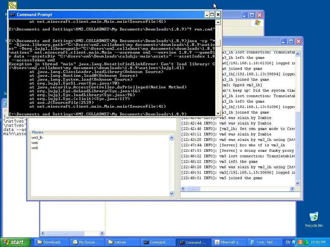Click the server log horizontal scroll left arrow
The image size is (330, 247).
(183, 188)
